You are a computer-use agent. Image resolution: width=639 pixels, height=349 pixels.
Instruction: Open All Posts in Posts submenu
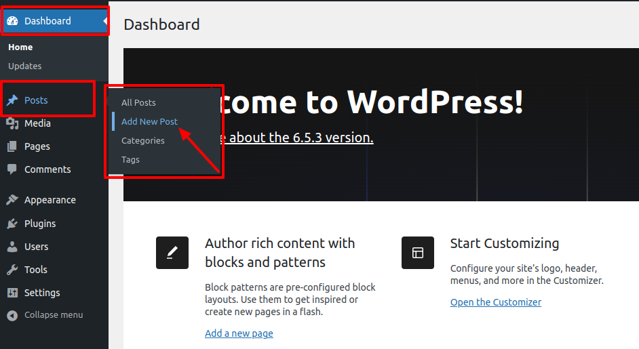(138, 102)
